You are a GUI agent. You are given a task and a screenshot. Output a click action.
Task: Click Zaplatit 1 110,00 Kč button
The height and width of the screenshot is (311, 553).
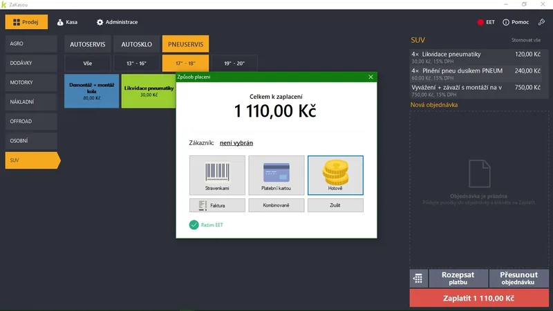click(x=479, y=298)
